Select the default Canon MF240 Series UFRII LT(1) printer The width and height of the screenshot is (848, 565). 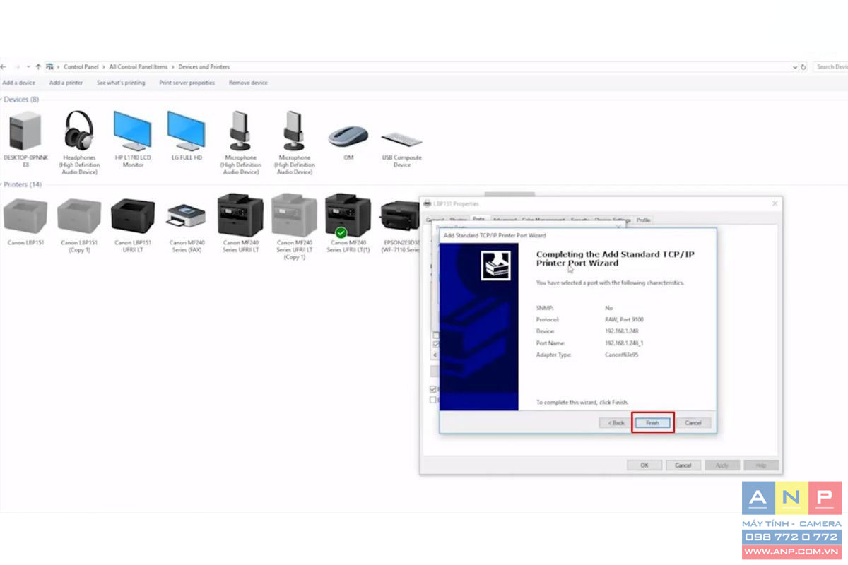pos(348,215)
